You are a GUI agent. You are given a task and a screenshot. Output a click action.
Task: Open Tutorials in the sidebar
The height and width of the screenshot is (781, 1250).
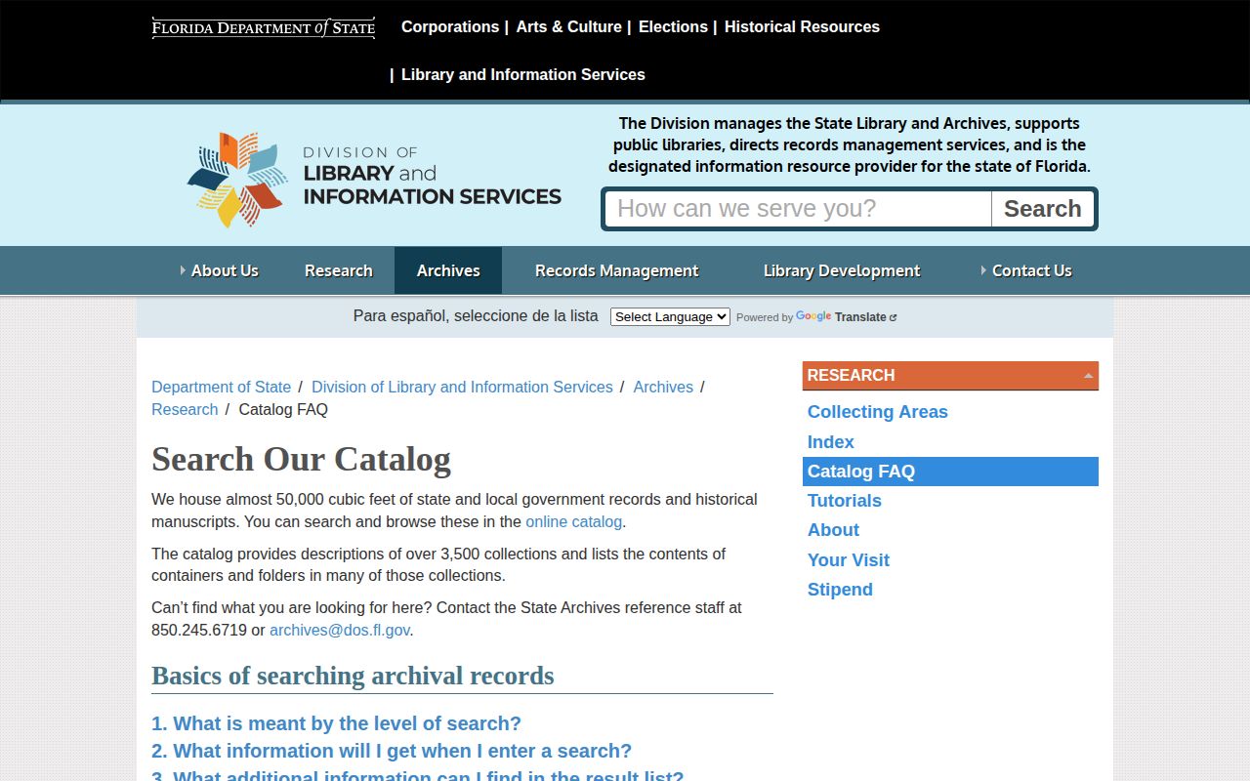pyautogui.click(x=845, y=501)
